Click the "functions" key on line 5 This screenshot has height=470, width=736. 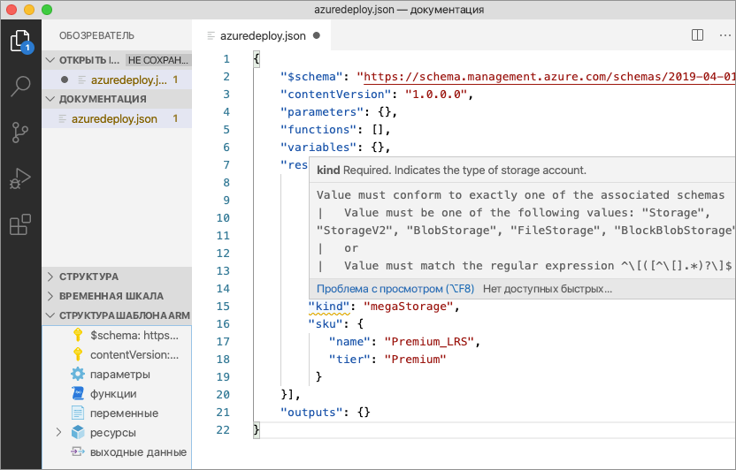point(318,130)
